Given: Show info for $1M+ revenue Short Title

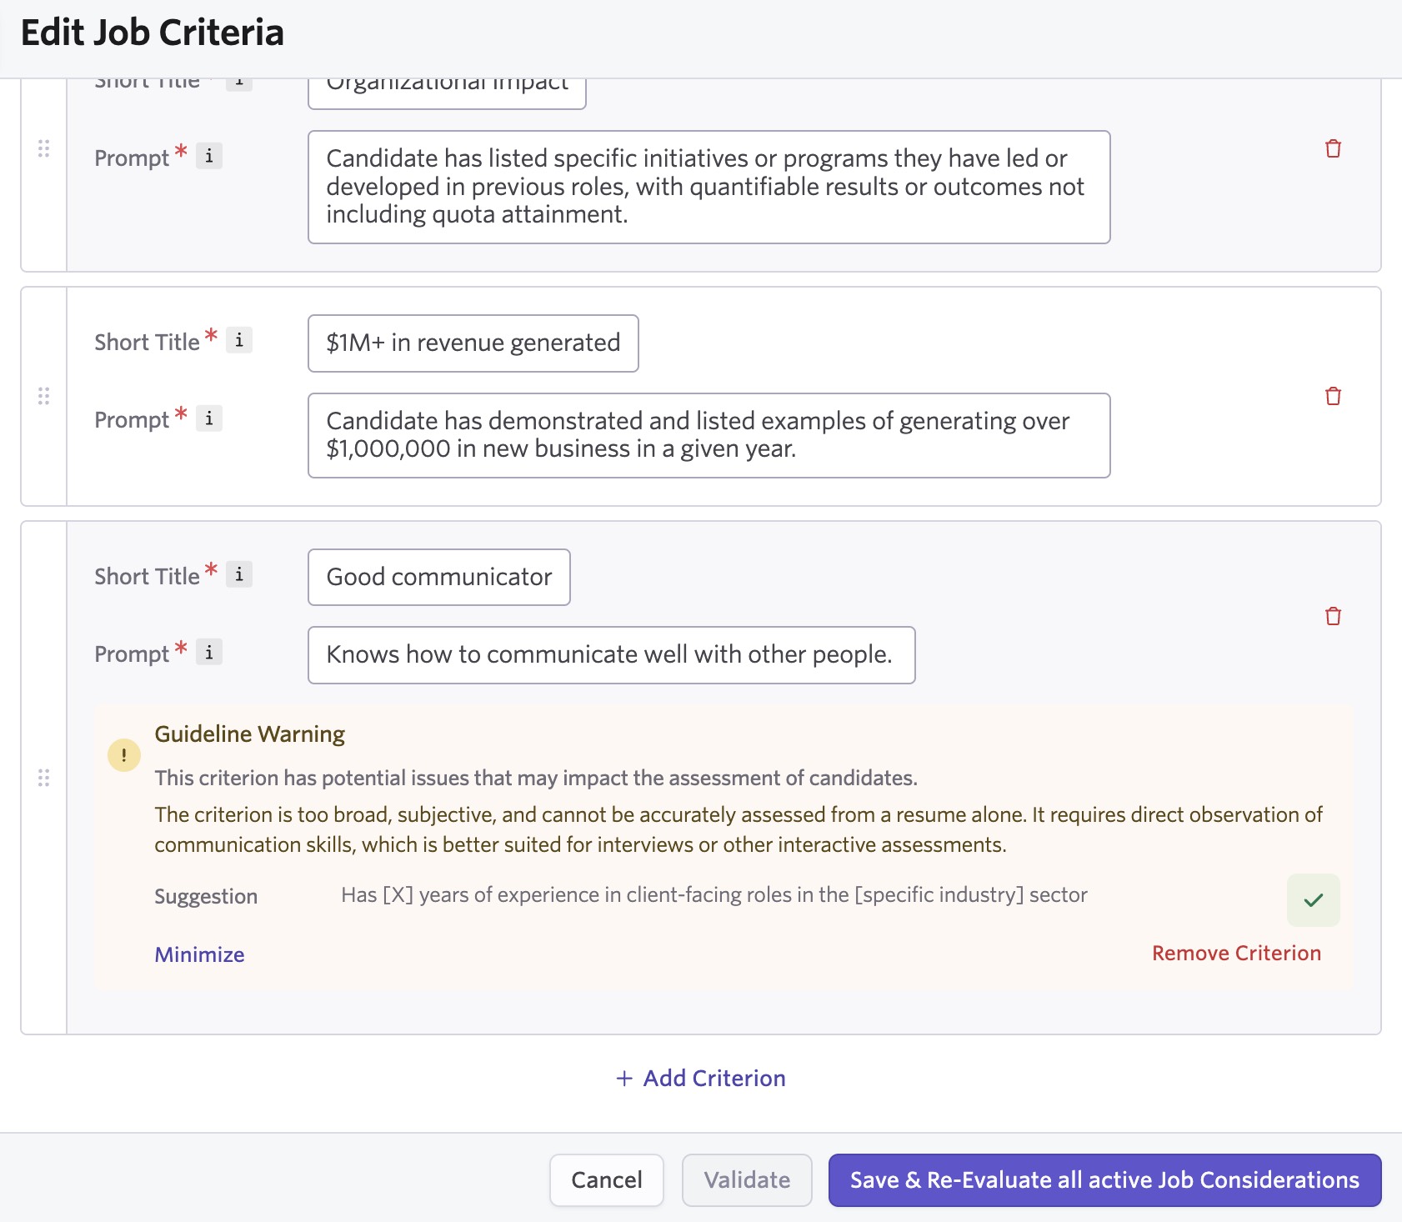Looking at the screenshot, I should tap(239, 340).
